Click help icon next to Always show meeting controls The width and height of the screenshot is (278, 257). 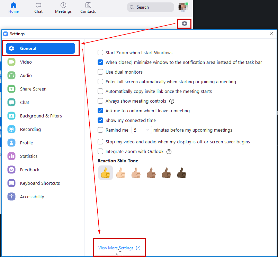click(x=172, y=101)
